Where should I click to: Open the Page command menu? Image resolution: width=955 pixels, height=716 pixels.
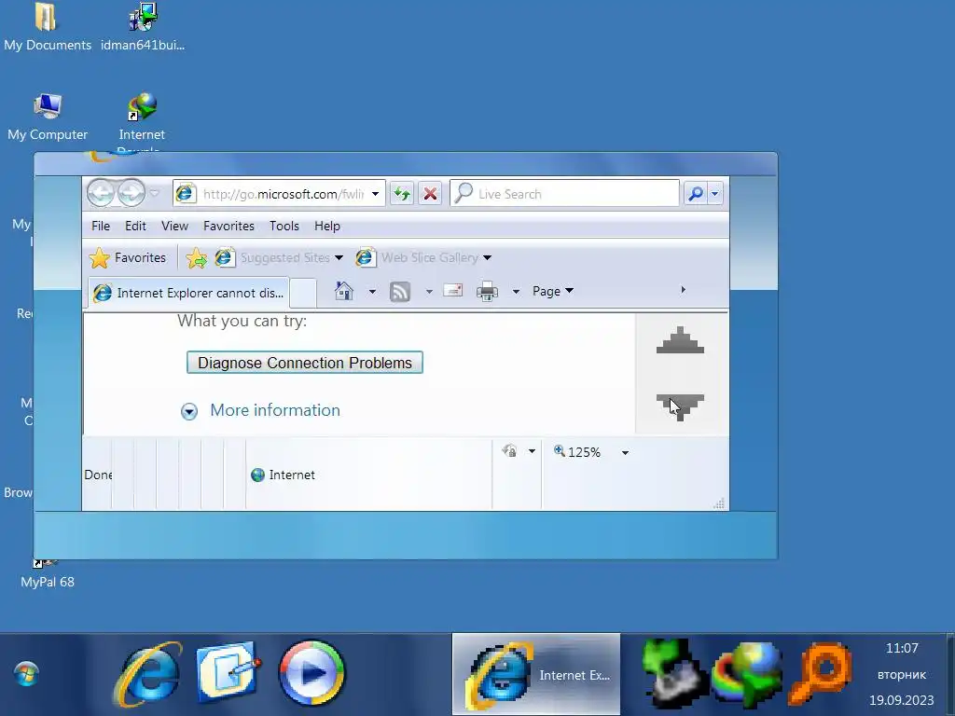click(553, 291)
